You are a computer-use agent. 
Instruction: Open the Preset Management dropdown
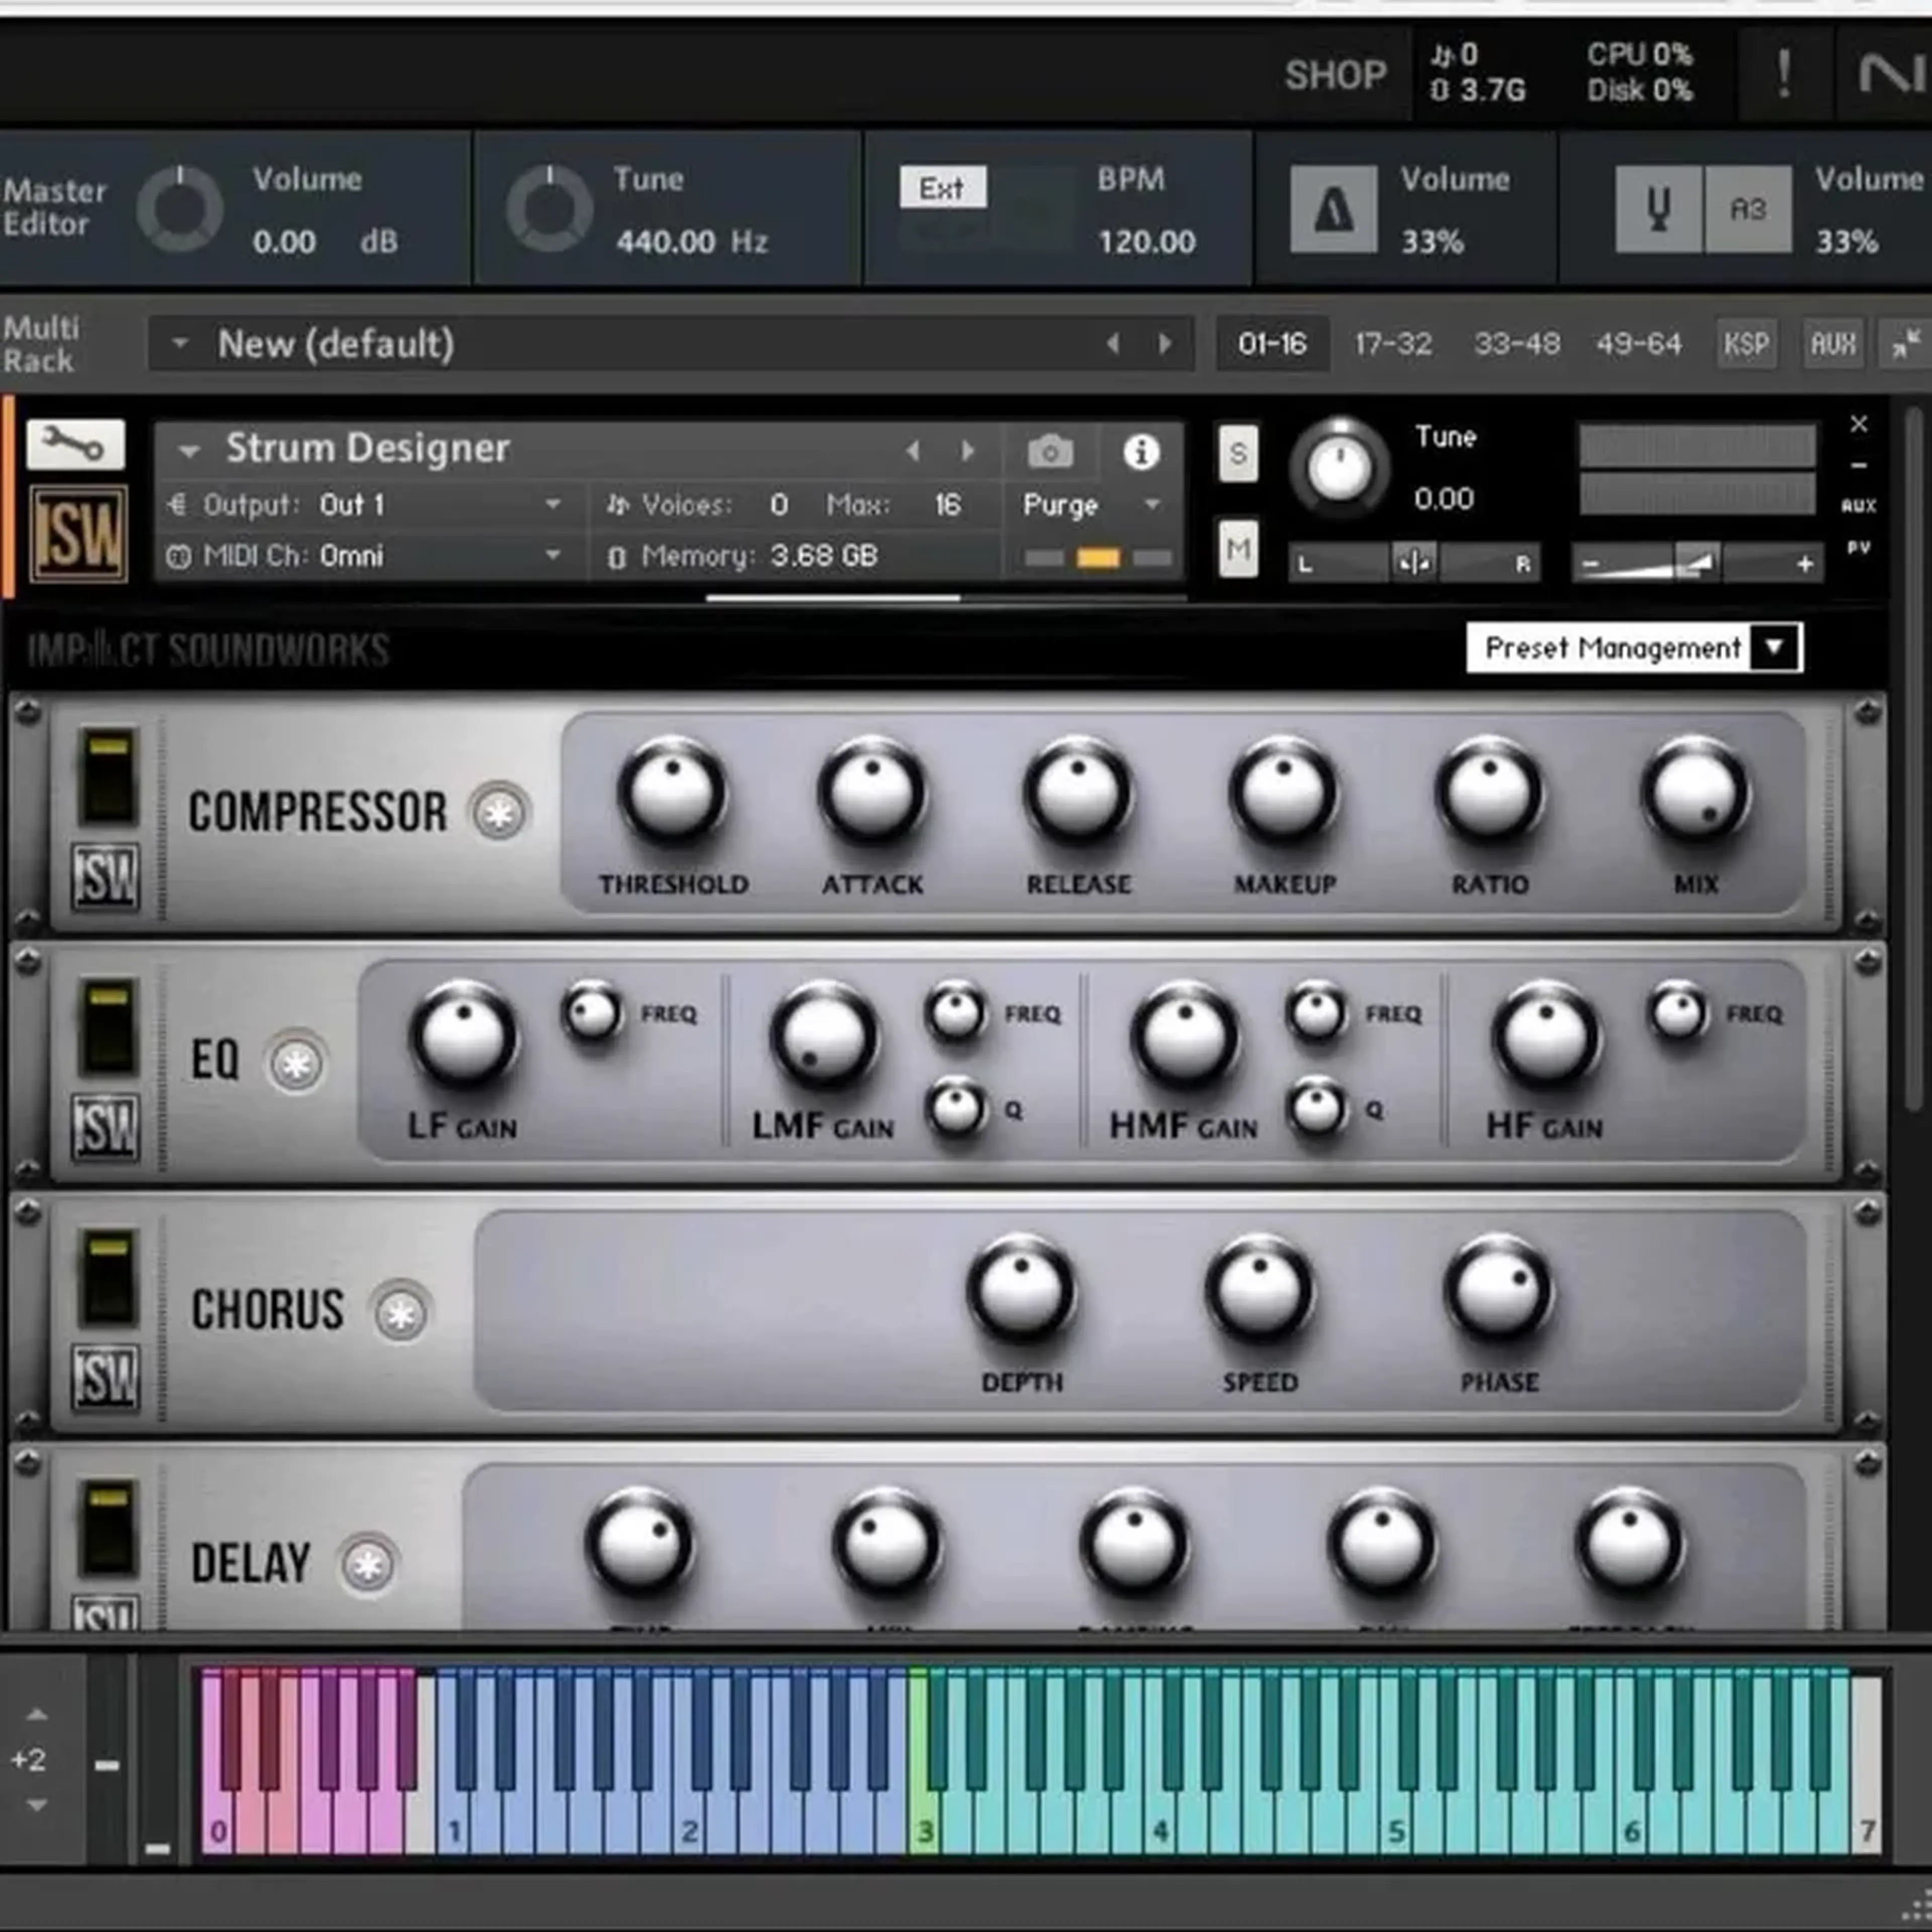(x=1634, y=648)
